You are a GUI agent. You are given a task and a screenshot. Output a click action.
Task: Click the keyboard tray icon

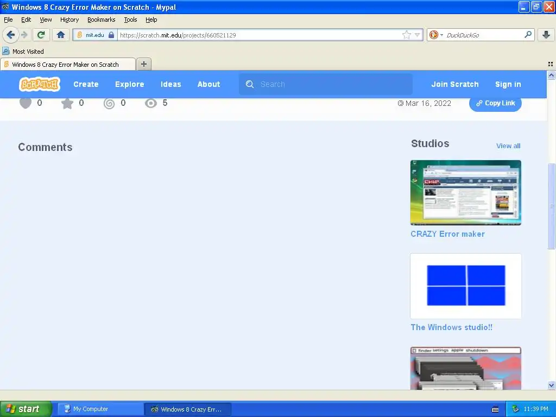pos(495,409)
